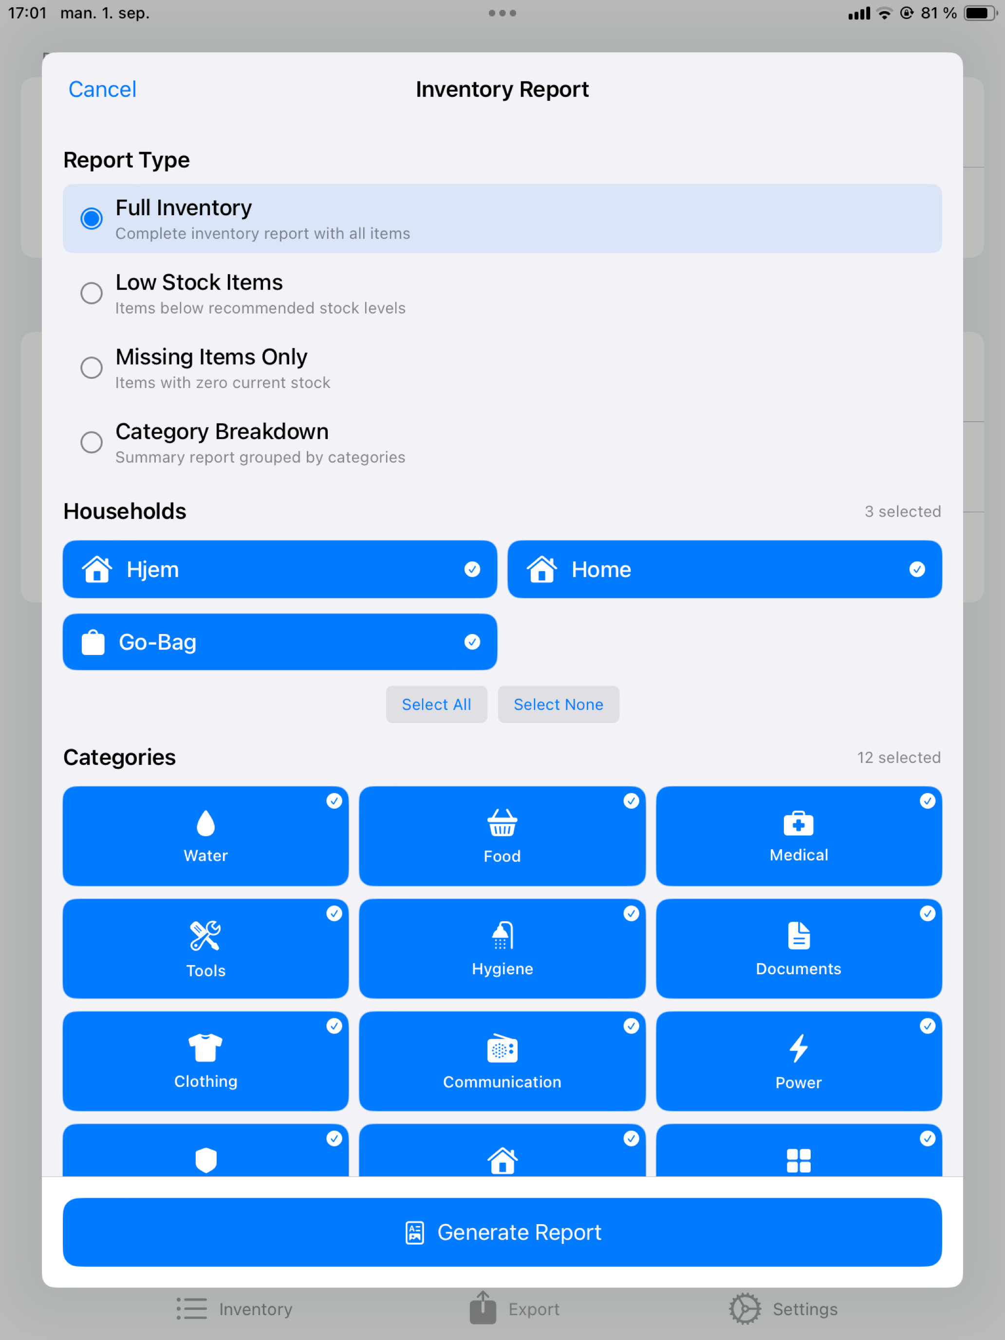The width and height of the screenshot is (1005, 1340).
Task: Tap the Documents category label
Action: click(799, 968)
